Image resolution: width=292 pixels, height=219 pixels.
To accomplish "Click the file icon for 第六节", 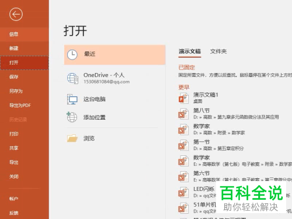I will [183, 176].
